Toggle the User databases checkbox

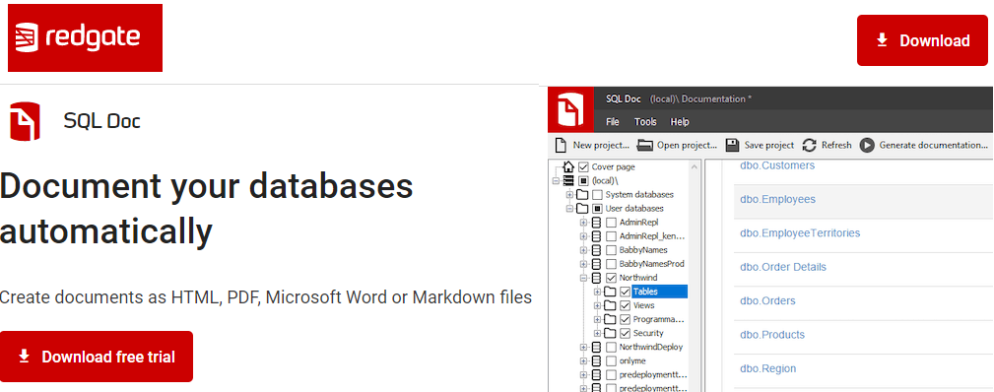pos(598,209)
